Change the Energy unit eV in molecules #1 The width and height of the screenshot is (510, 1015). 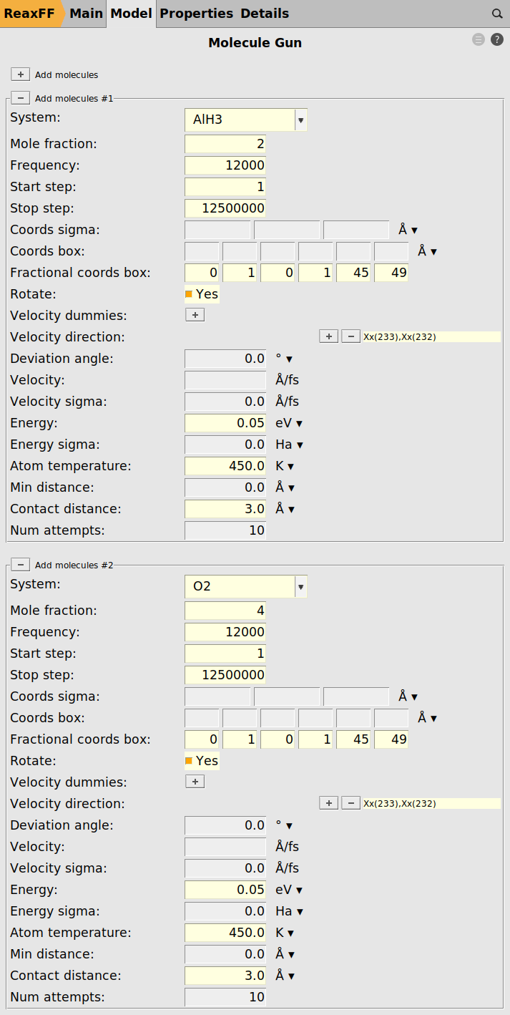coord(289,423)
